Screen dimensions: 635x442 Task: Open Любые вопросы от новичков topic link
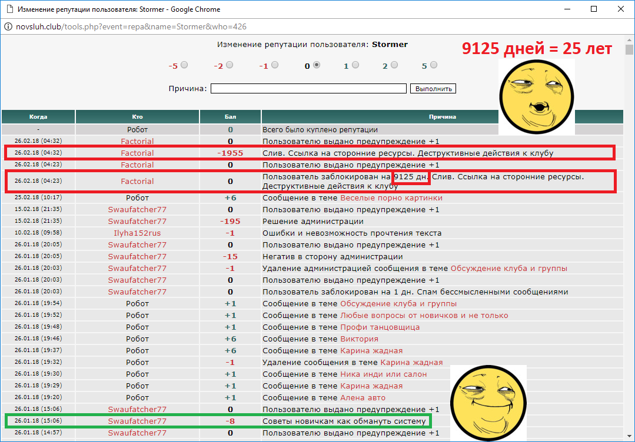[x=424, y=316]
